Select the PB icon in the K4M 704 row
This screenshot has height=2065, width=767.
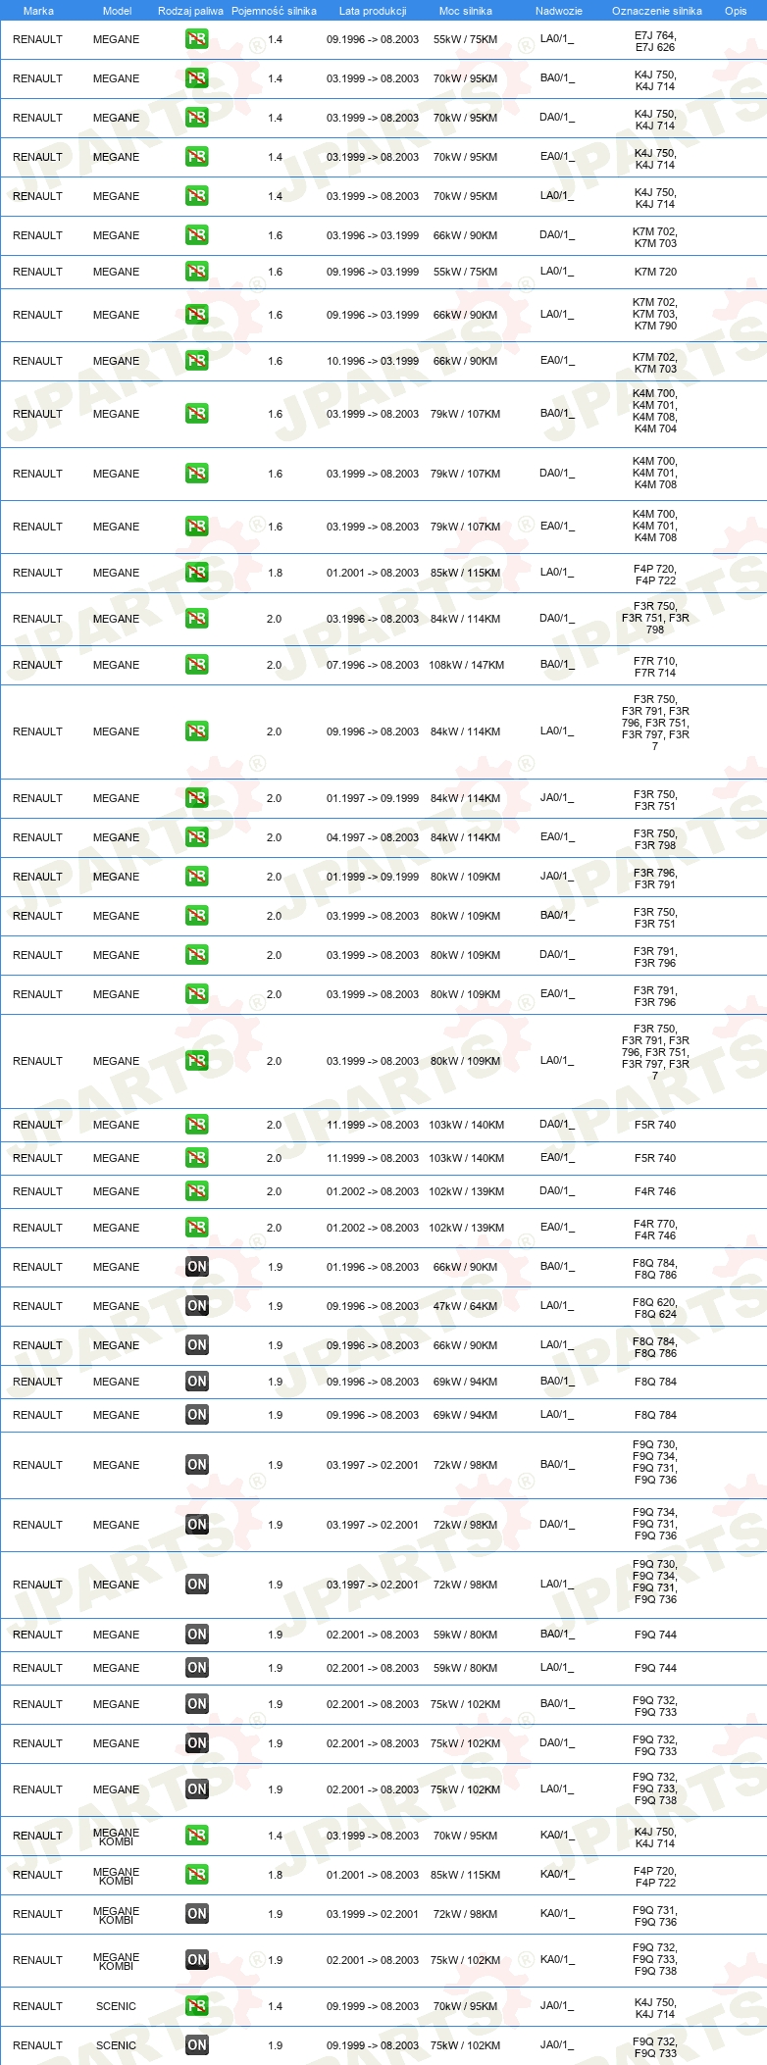(196, 414)
